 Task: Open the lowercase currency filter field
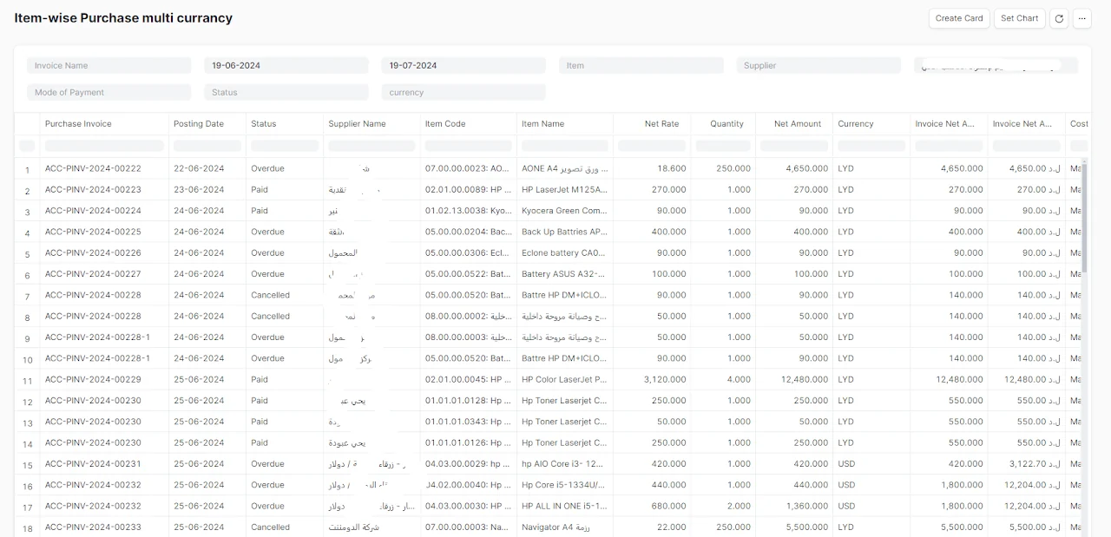[463, 92]
